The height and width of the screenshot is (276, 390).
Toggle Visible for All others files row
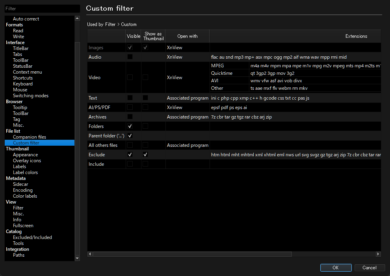(x=130, y=145)
